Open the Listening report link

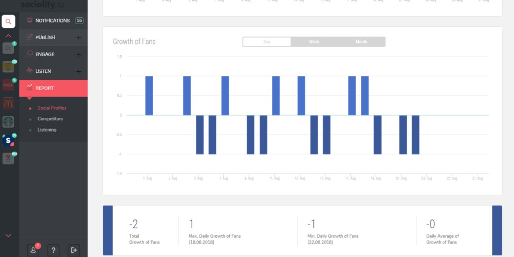click(x=47, y=130)
